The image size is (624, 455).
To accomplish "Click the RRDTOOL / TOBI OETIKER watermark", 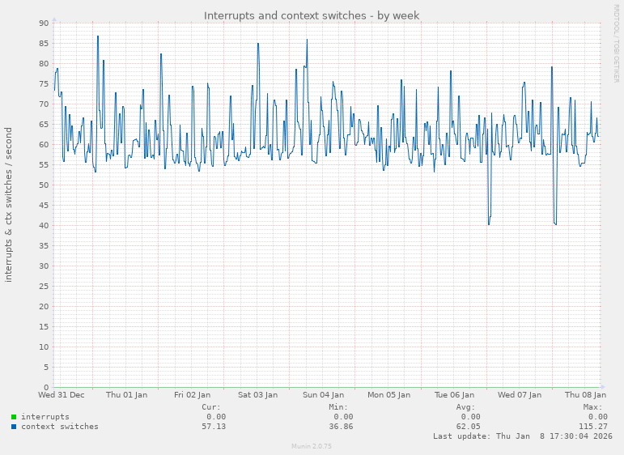I will 616,42.
